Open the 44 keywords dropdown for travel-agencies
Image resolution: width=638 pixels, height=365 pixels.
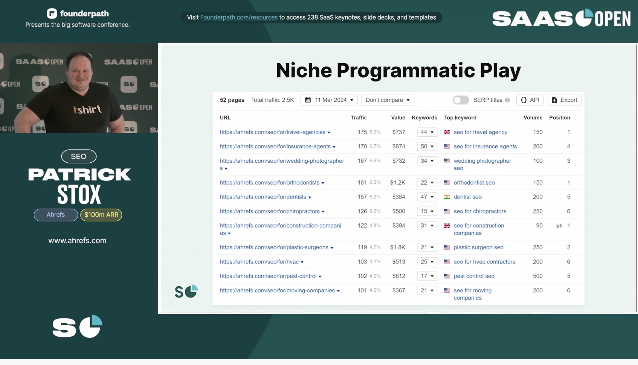427,132
